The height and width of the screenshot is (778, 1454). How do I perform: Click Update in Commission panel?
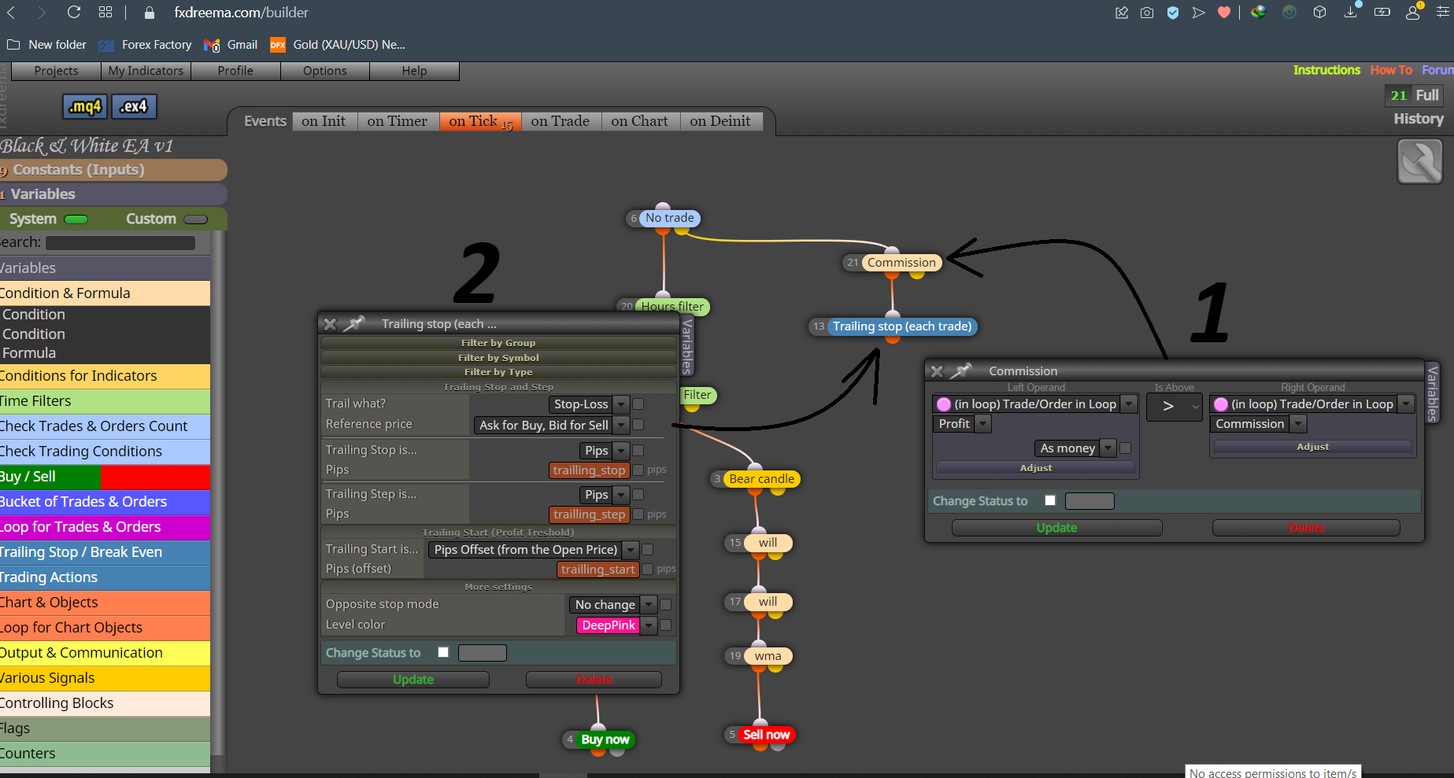[1056, 528]
